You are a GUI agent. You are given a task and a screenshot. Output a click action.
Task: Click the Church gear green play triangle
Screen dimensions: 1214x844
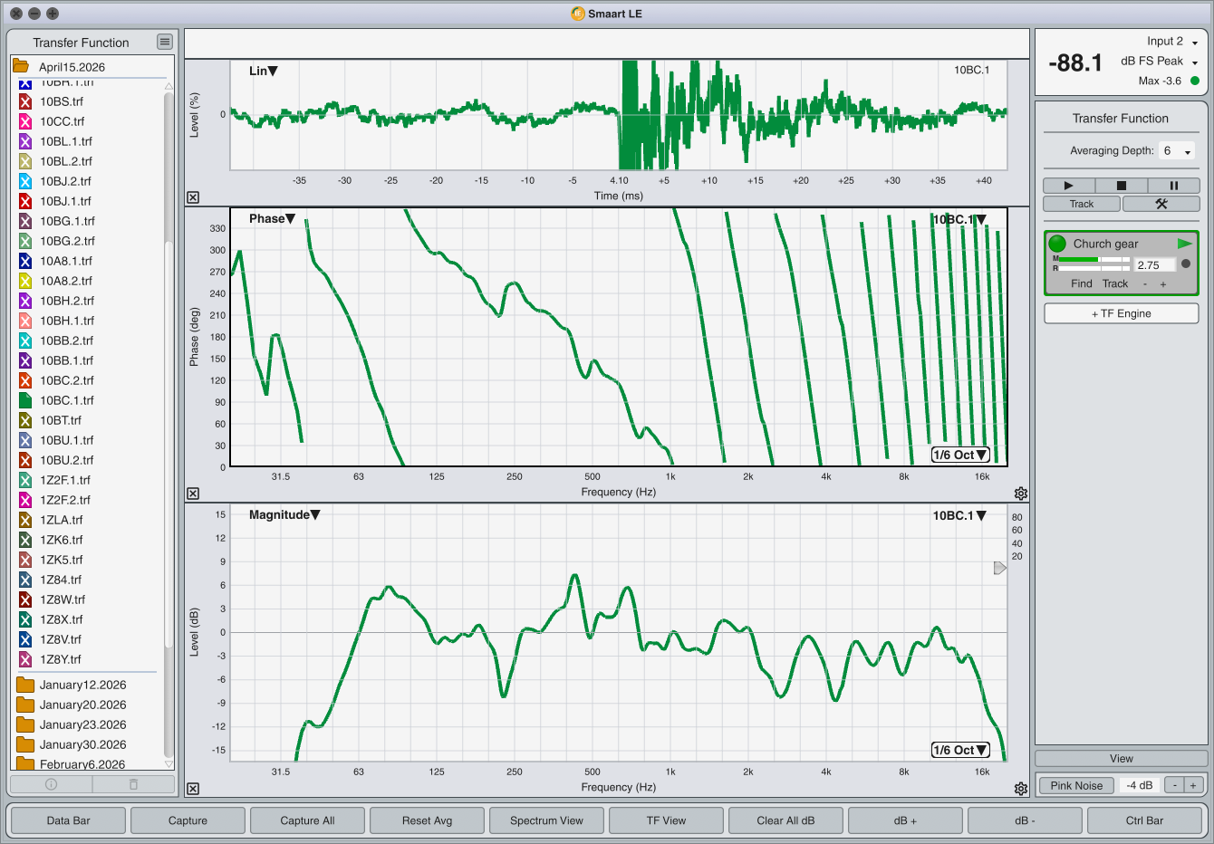click(x=1184, y=244)
